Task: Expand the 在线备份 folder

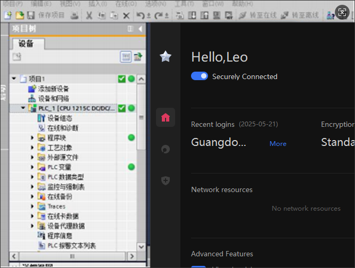Action: (x=32, y=196)
